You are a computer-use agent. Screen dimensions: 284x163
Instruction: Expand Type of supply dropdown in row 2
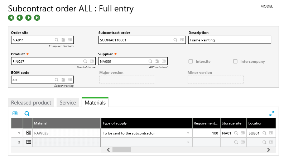[188, 142]
